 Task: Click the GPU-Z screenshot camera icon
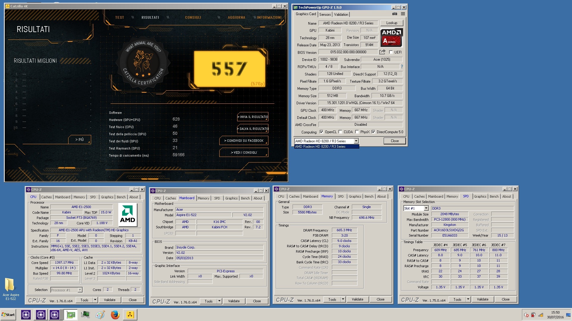(x=394, y=14)
